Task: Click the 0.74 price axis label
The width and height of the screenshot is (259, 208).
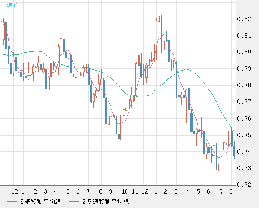Action: (244, 151)
